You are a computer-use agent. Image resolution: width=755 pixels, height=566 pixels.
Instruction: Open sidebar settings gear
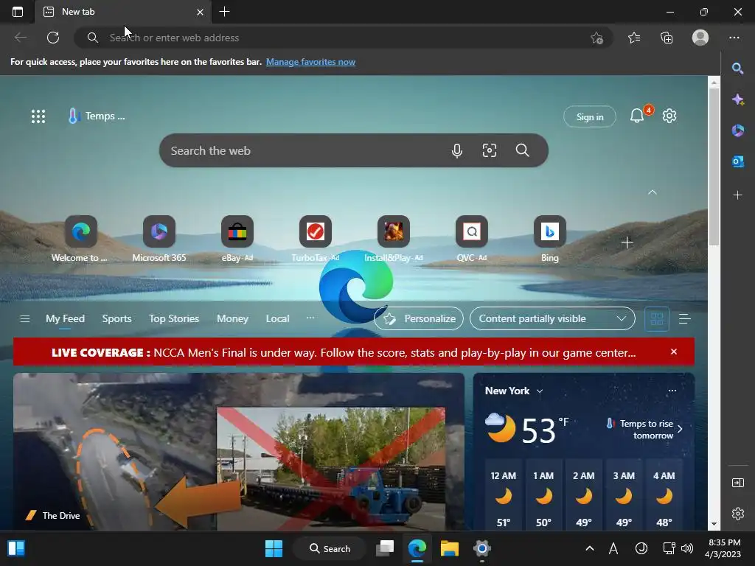(737, 514)
